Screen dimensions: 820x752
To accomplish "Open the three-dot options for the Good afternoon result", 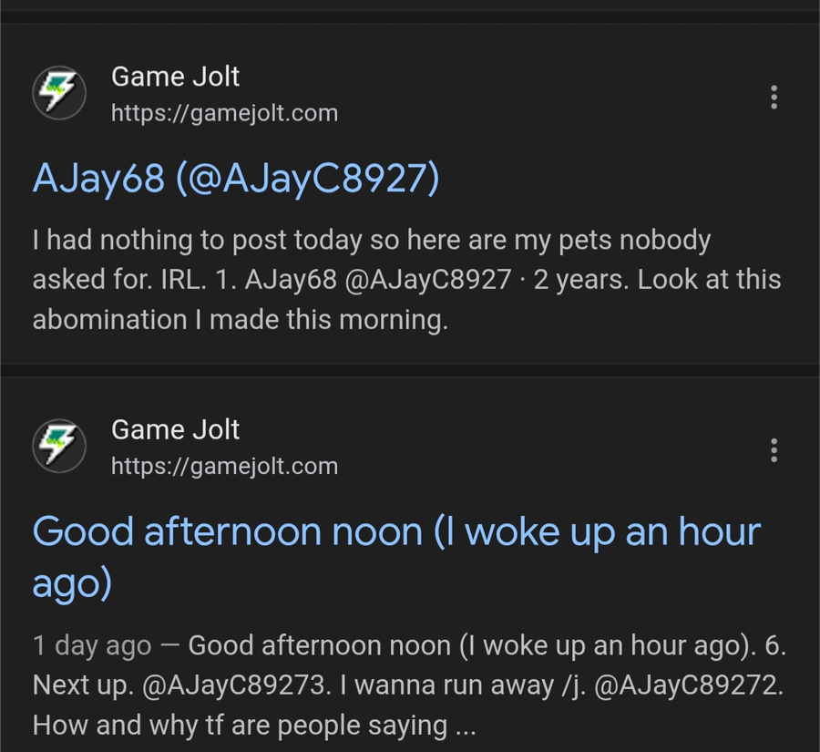I will (774, 450).
